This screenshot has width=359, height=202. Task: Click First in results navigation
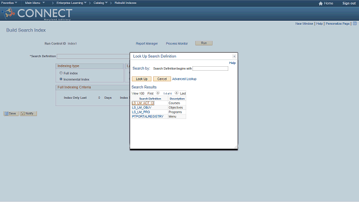click(150, 94)
